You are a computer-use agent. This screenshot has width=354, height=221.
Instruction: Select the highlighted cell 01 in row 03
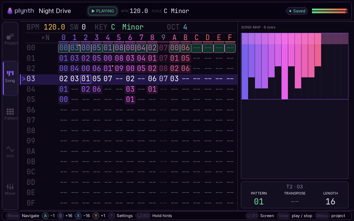[86, 79]
